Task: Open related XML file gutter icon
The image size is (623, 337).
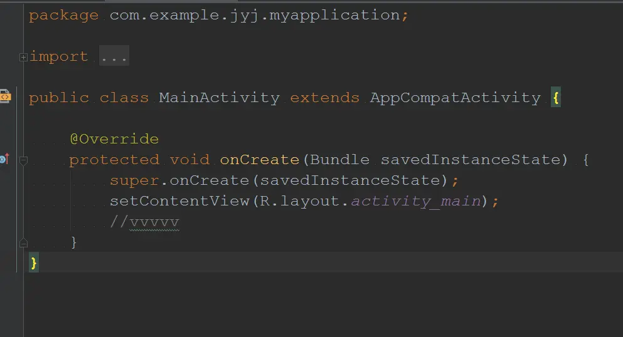Action: (6, 96)
